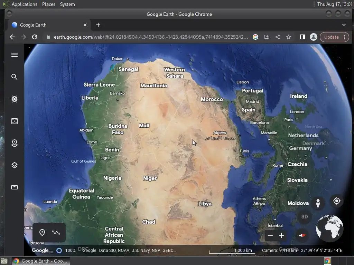The height and width of the screenshot is (265, 354).
Task: Close the Google Earth tab
Action: (x=85, y=25)
